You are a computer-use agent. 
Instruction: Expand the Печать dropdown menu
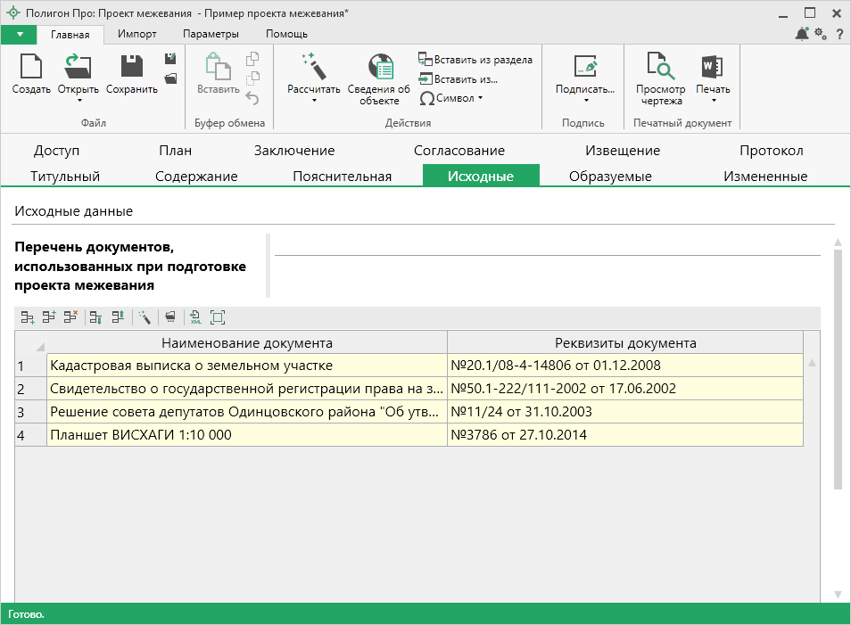[713, 101]
